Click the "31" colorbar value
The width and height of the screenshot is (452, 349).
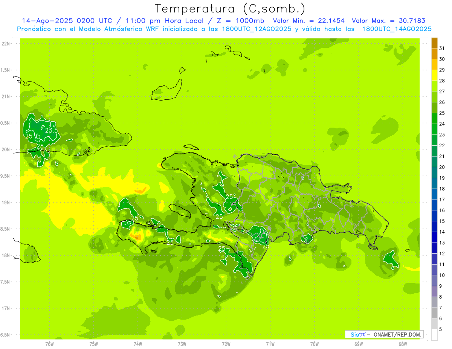442,48
